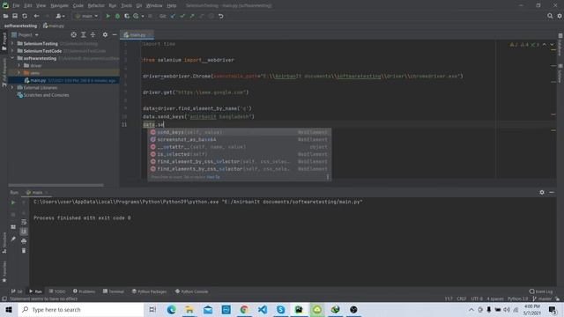Open the Tools menu
Viewport: 564px width, 317px height.
pos(126,6)
